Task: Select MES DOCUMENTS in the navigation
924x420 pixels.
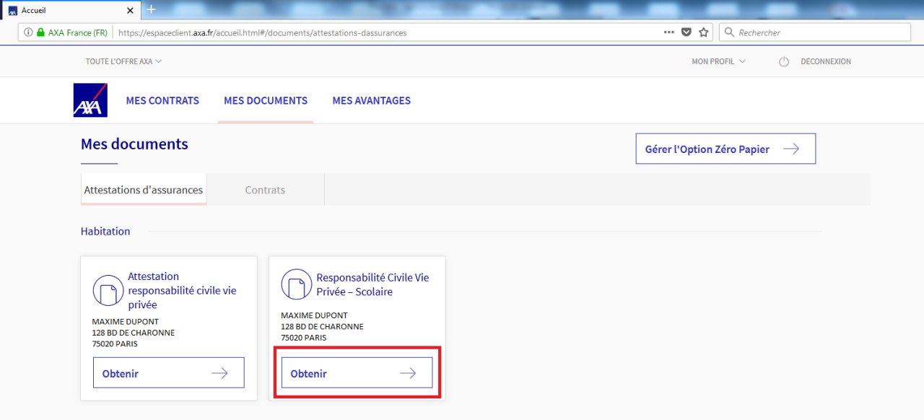Action: pos(266,101)
